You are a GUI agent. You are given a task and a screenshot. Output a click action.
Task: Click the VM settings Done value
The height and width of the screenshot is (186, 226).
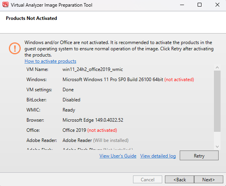coord(68,90)
